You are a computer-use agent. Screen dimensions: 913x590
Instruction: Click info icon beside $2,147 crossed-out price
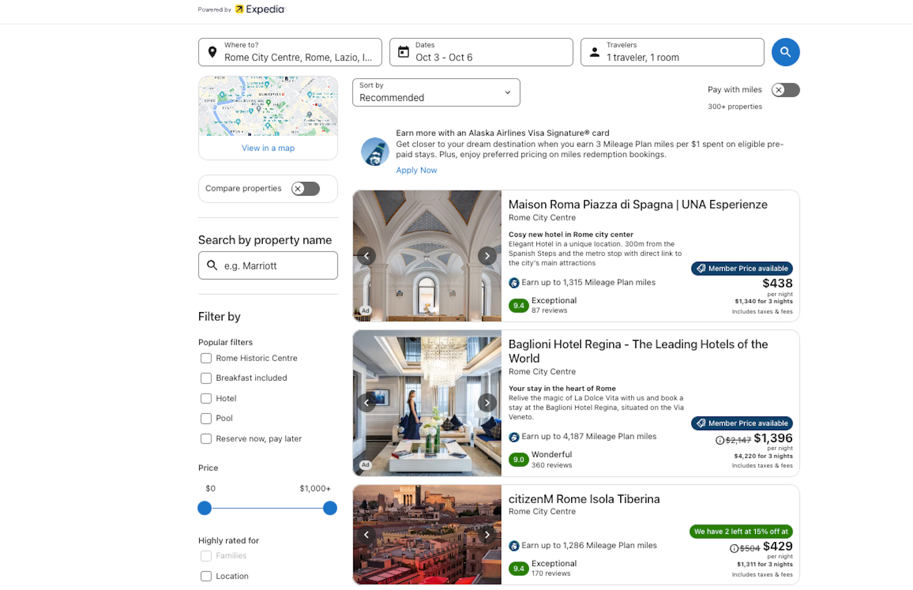pos(720,440)
